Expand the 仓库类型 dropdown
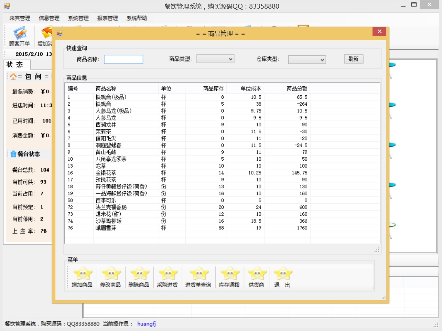The height and width of the screenshot is (331, 442). (x=307, y=60)
